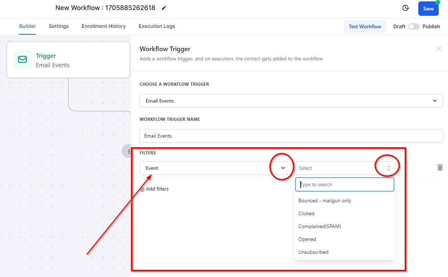Open the Event filter dropdown
This screenshot has width=448, height=277.
click(283, 168)
